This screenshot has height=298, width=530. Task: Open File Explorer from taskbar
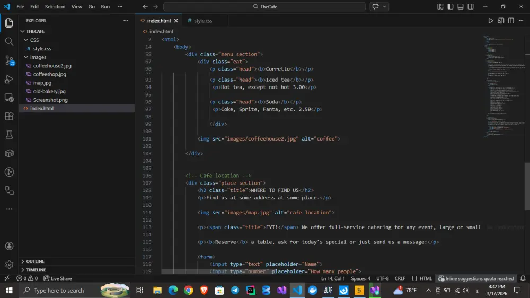tap(157, 290)
